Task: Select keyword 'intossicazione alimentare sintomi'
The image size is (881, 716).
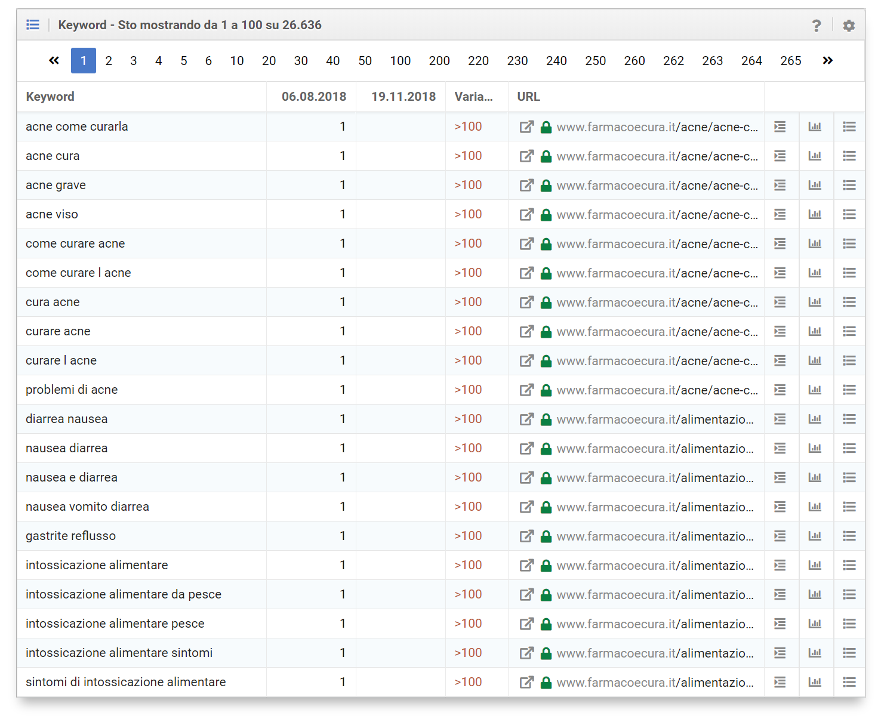Action: pyautogui.click(x=119, y=653)
